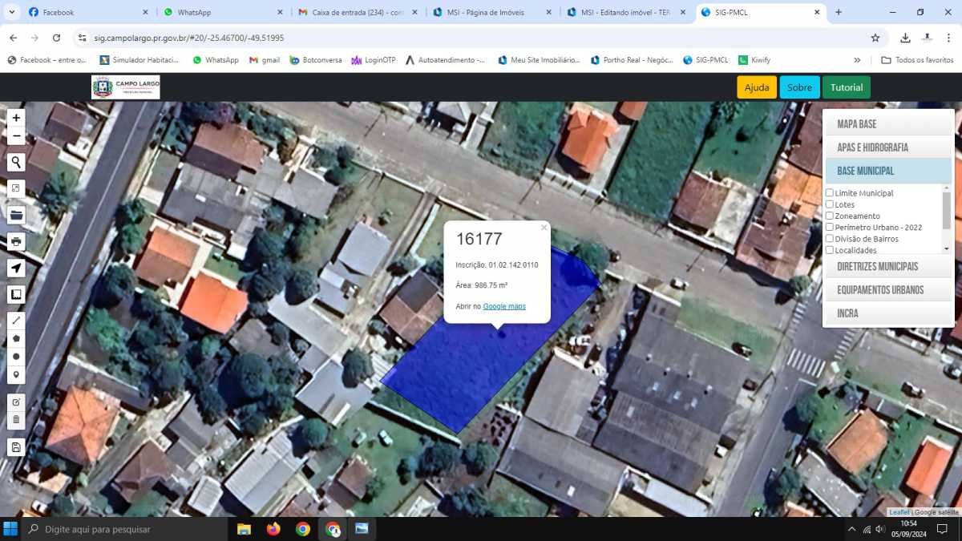962x541 pixels.
Task: Activate the delete layers trash tool
Action: [16, 420]
